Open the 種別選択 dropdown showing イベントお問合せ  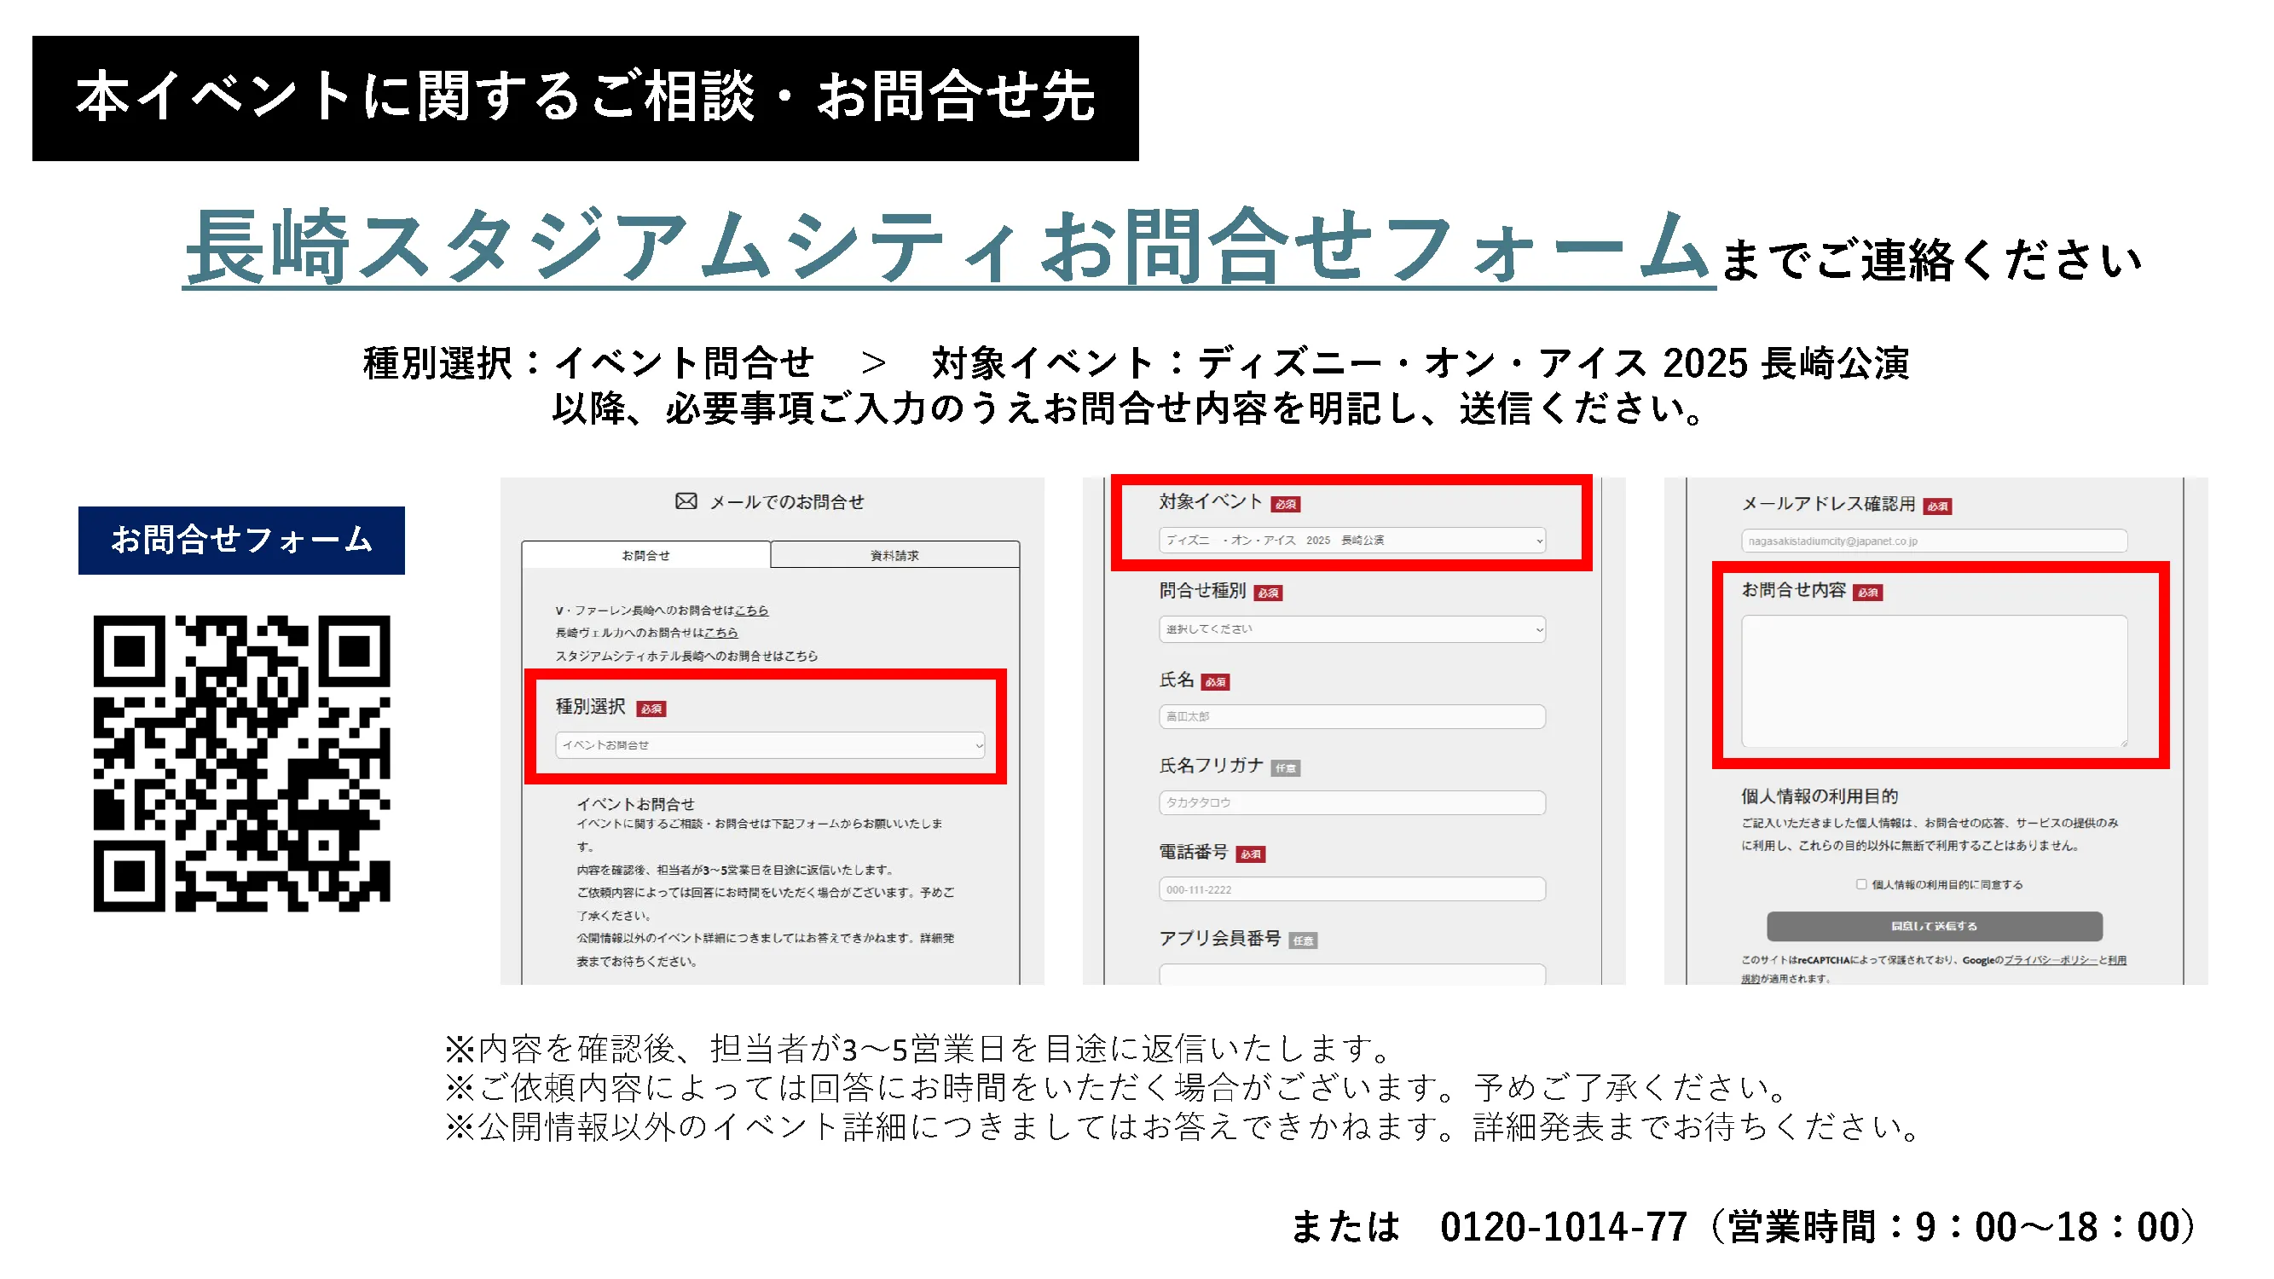point(770,745)
